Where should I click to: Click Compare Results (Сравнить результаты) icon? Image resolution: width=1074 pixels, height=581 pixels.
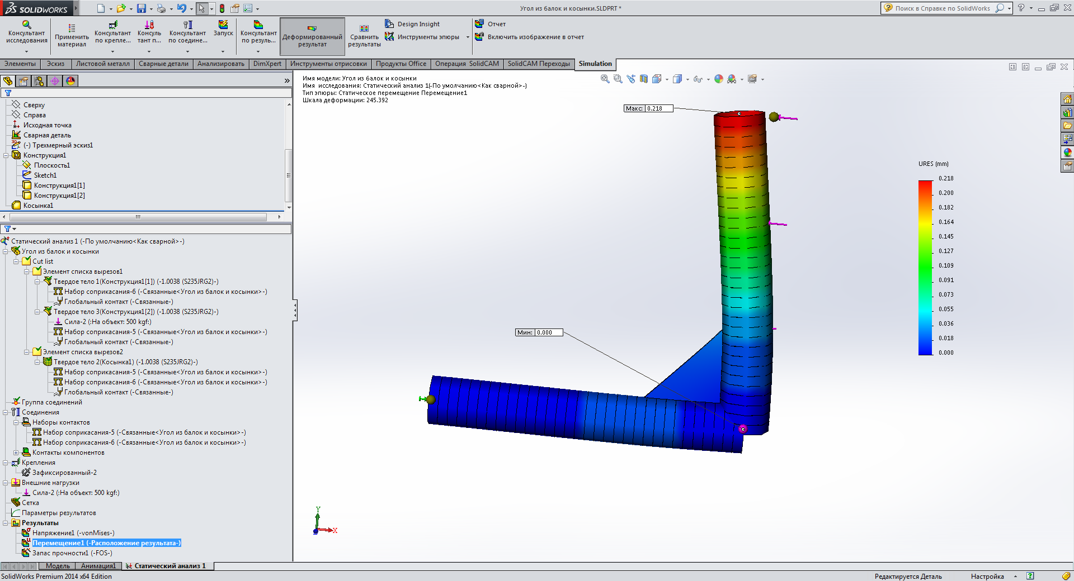pos(364,35)
